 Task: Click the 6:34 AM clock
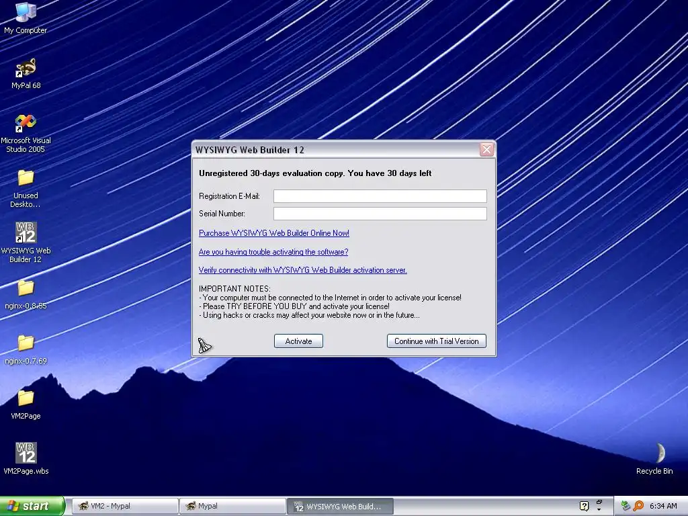(663, 506)
